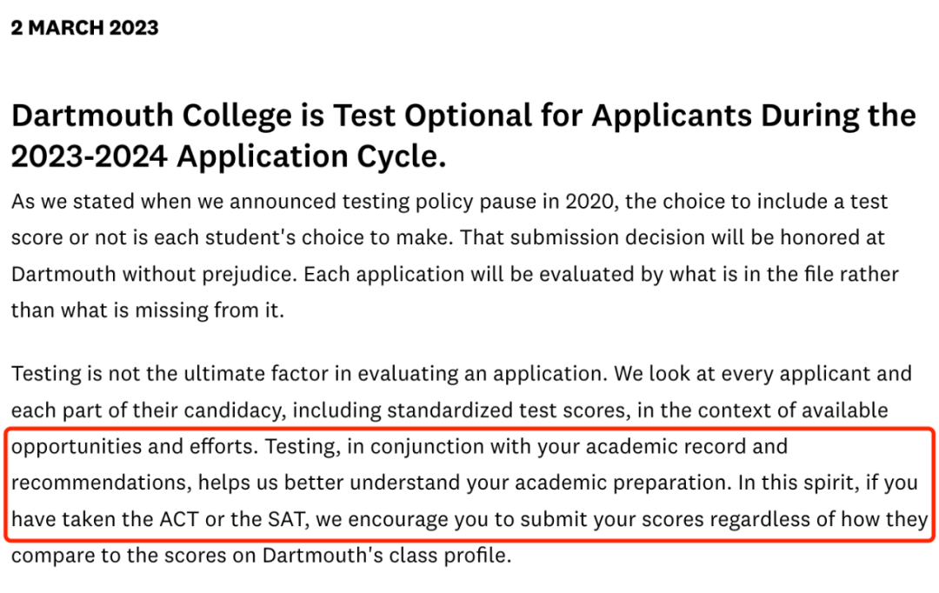Screen dimensions: 939x593
Task: Click the date heading 2 MARCH 2023
Action: coord(84,28)
